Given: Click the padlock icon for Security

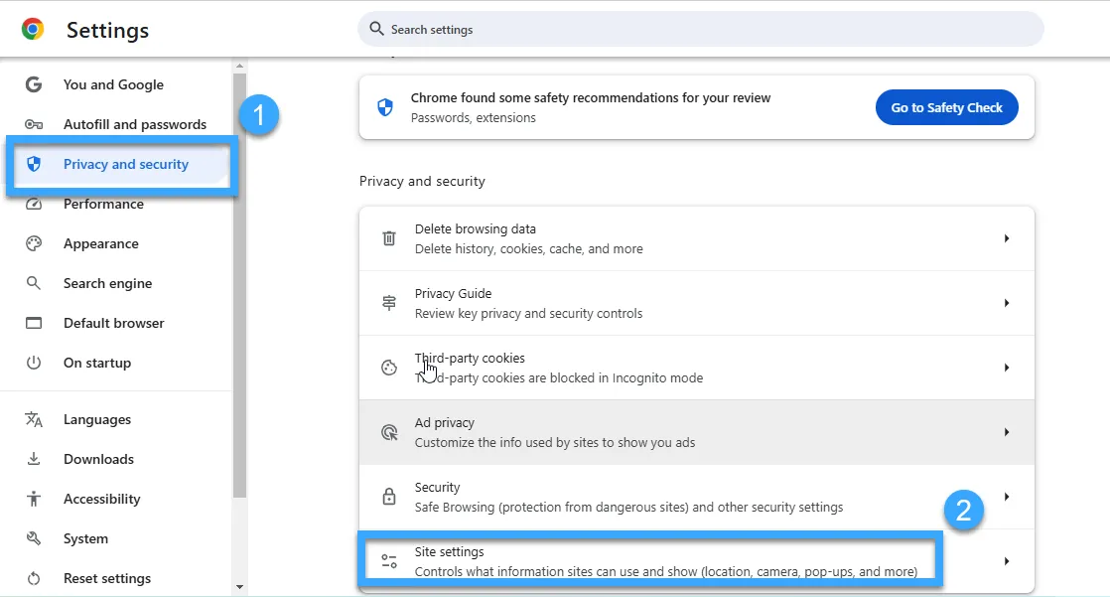Looking at the screenshot, I should 389,497.
